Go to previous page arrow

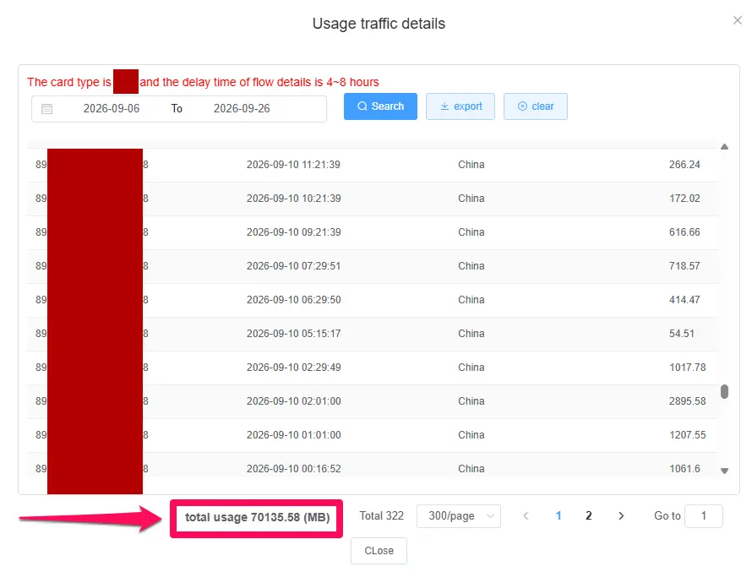(526, 516)
